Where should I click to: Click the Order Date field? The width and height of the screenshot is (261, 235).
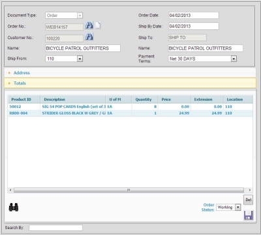(194, 16)
